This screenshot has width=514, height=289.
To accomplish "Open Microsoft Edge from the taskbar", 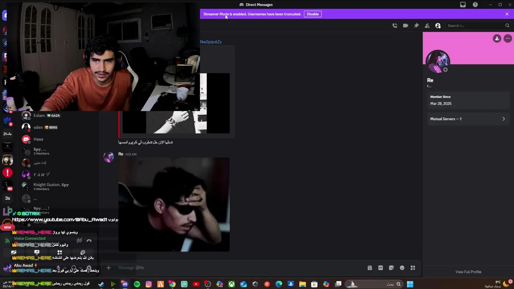I will click(279, 284).
